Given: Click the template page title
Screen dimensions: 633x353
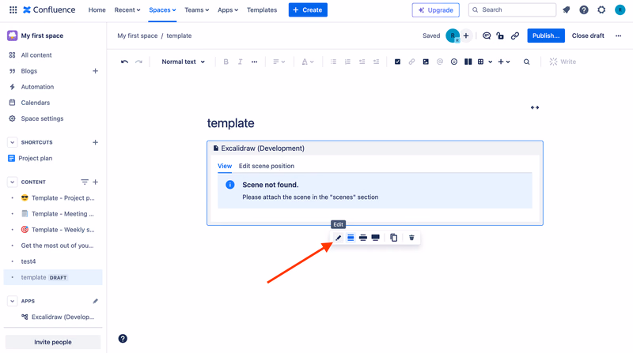Looking at the screenshot, I should pyautogui.click(x=231, y=123).
